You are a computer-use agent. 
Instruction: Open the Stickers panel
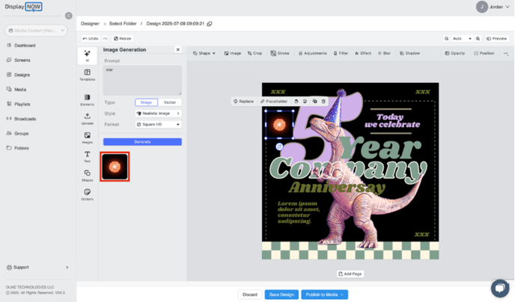[87, 194]
